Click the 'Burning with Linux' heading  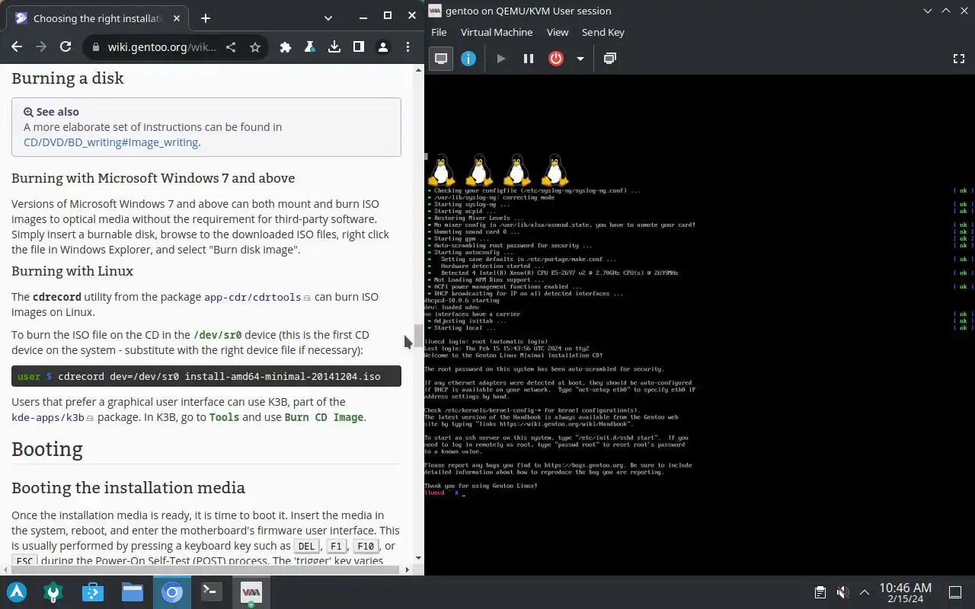click(x=72, y=271)
